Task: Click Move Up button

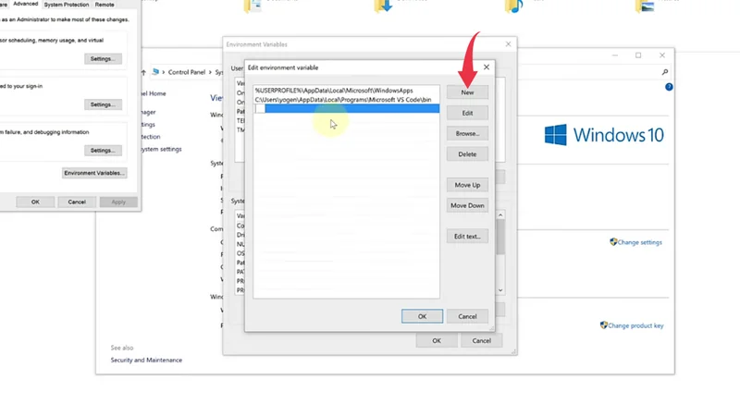Action: click(x=467, y=185)
